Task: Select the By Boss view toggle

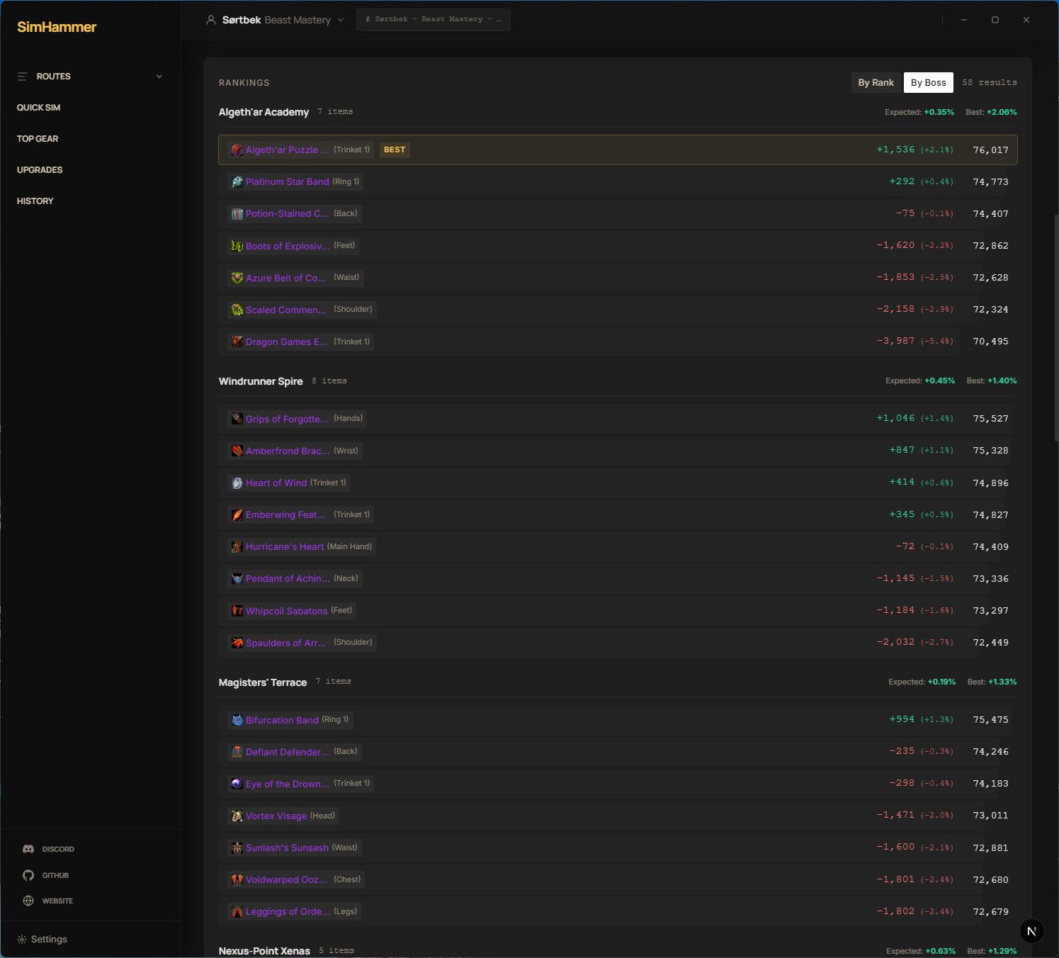Action: tap(928, 83)
